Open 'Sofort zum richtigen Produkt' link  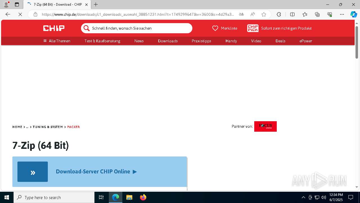click(286, 28)
